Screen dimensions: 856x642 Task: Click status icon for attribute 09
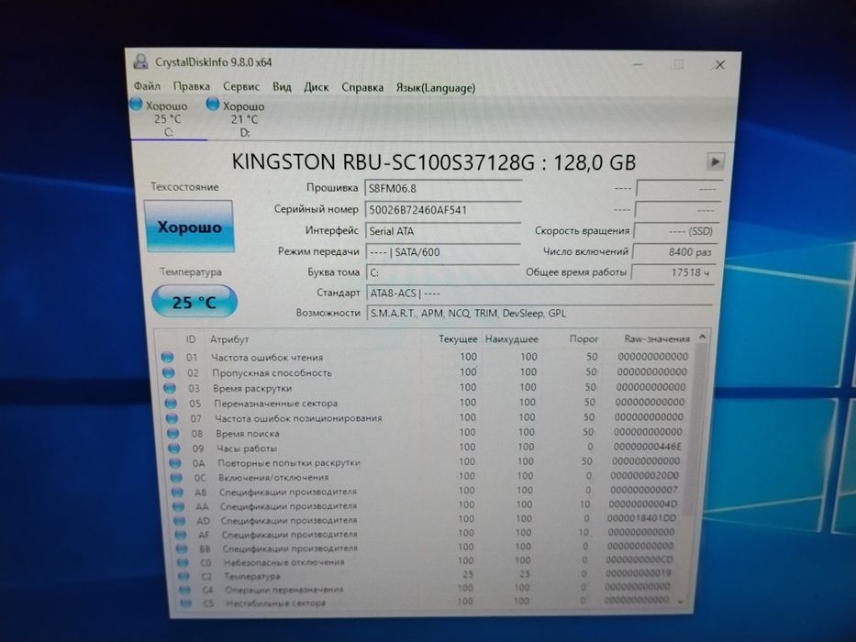tap(173, 448)
